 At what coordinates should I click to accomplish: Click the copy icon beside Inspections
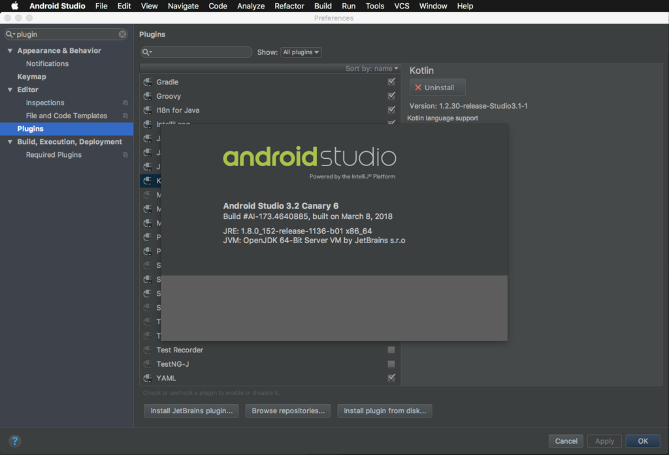click(125, 103)
